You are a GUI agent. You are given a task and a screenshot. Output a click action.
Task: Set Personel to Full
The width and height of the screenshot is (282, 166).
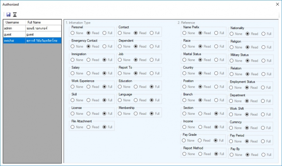tap(108, 33)
